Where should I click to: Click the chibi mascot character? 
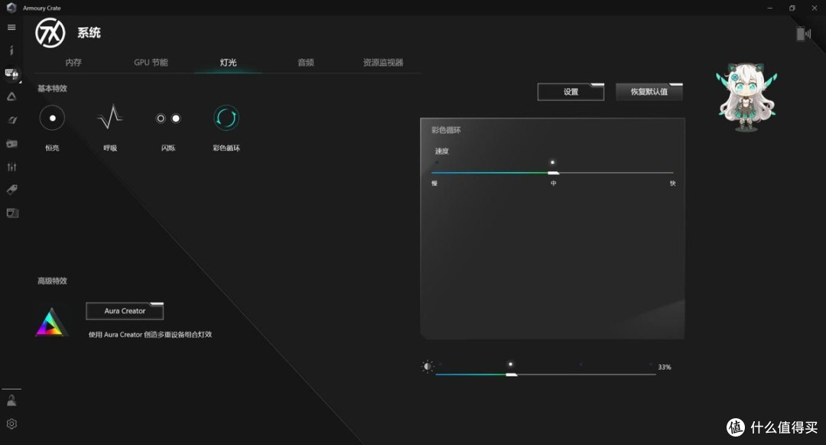(746, 97)
